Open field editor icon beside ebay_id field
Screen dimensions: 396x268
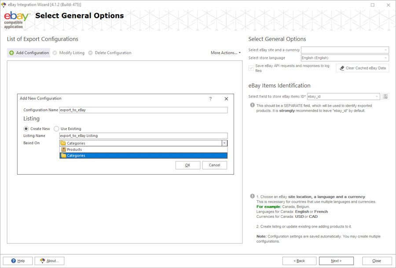[385, 96]
